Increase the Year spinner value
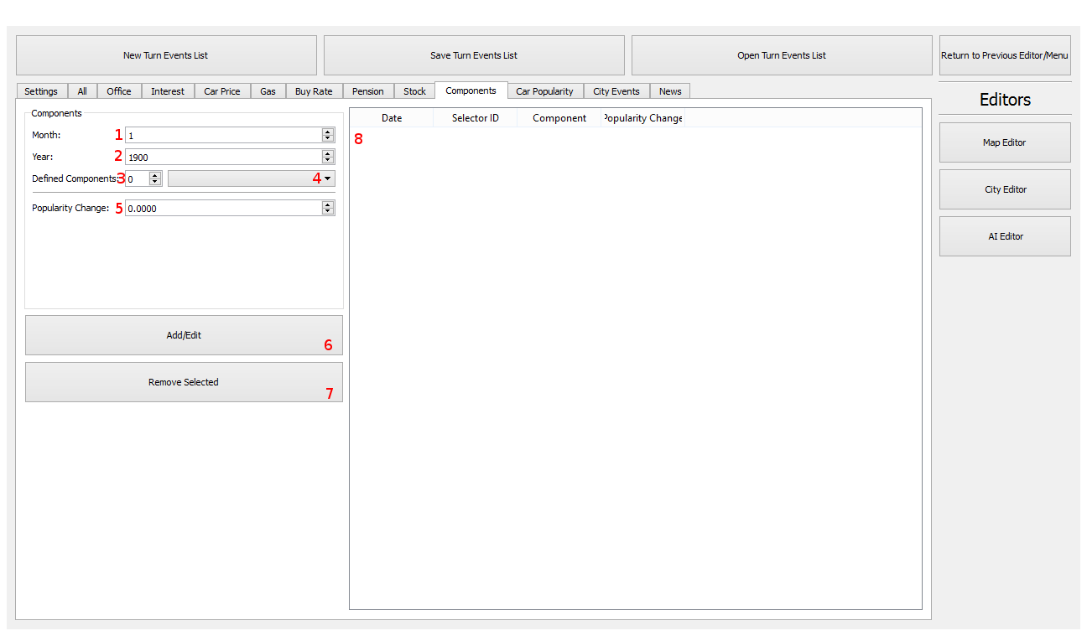This screenshot has height=636, width=1087. [x=327, y=153]
